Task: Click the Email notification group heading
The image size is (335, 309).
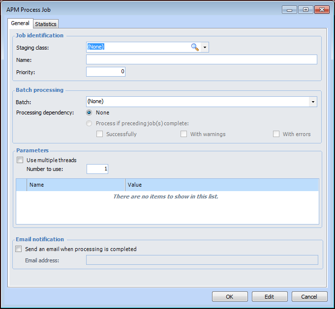Action: 40,239
